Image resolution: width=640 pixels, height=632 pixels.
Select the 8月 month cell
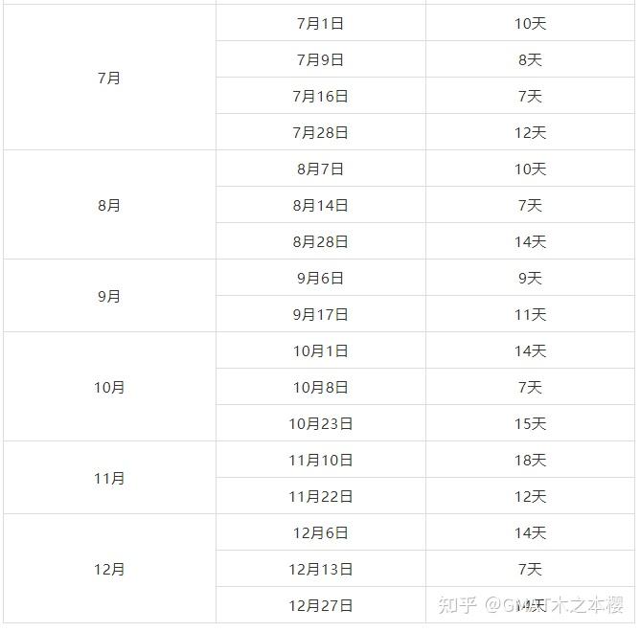coord(109,205)
